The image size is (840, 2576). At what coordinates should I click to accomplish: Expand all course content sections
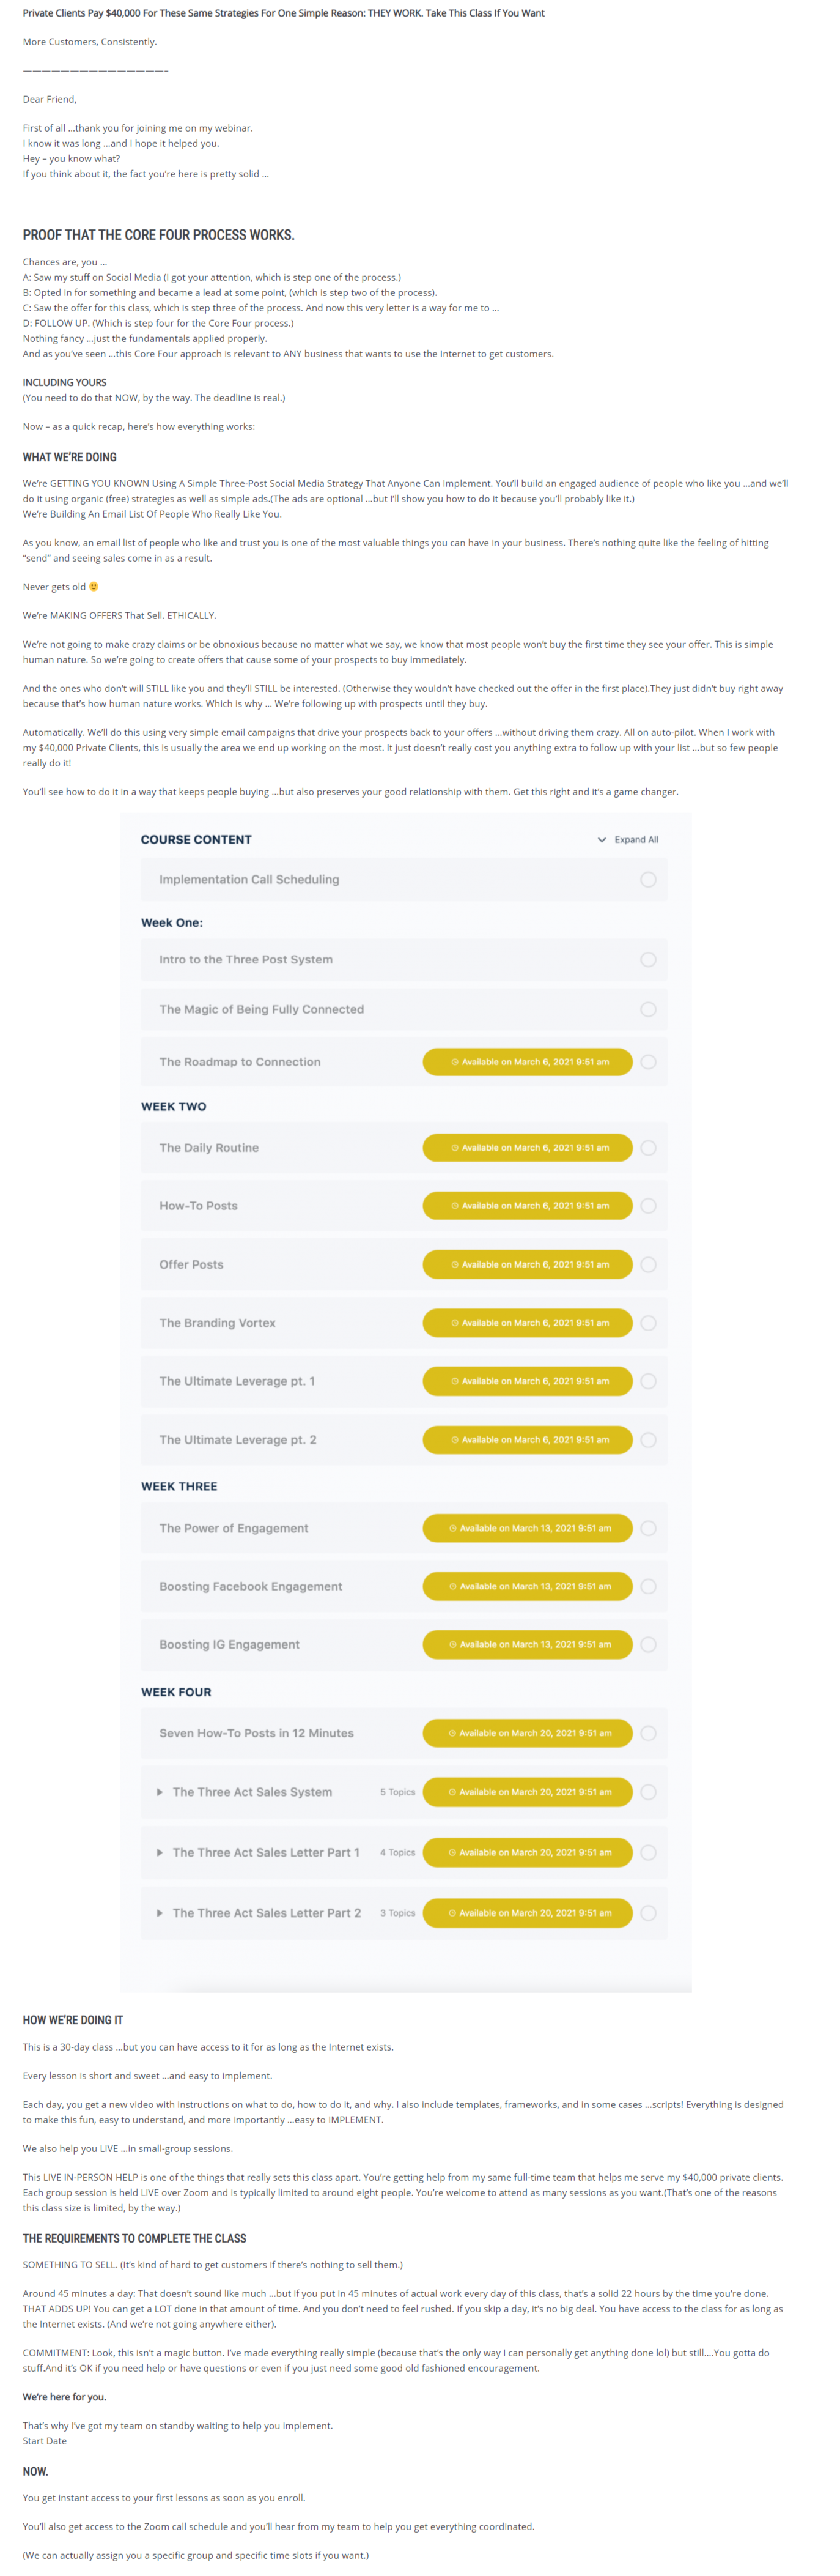click(x=627, y=839)
